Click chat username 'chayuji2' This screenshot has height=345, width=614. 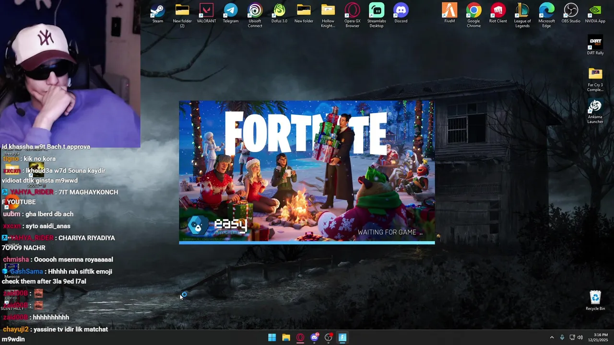coord(16,329)
